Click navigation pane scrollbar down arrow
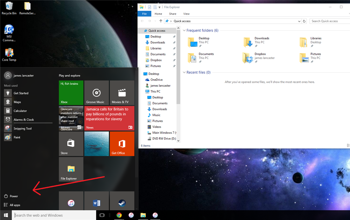Image resolution: width=350 pixels, height=220 pixels. tap(178, 141)
